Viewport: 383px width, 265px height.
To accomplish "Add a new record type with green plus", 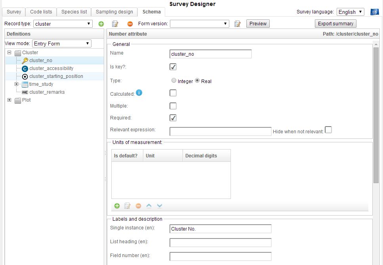I will pos(101,24).
